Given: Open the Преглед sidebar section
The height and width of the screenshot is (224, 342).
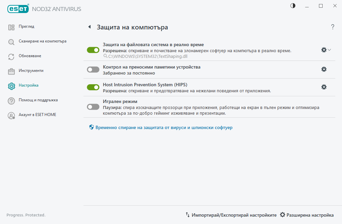Looking at the screenshot, I should 26,27.
